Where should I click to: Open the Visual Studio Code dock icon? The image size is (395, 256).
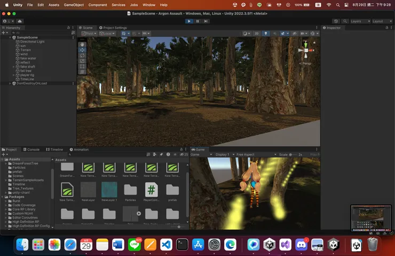click(165, 245)
